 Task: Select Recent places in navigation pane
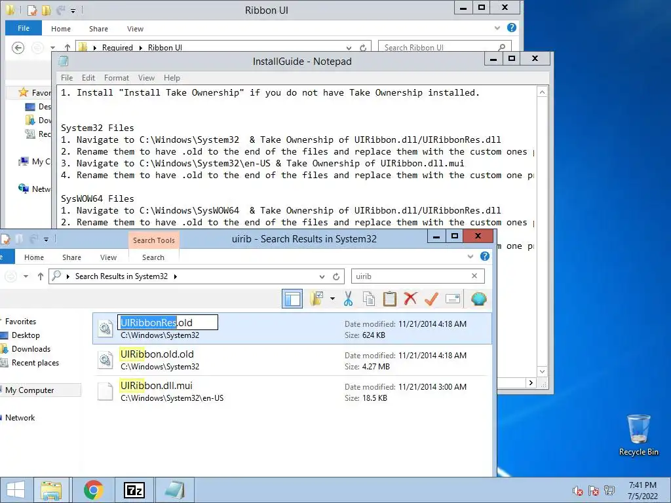point(35,363)
